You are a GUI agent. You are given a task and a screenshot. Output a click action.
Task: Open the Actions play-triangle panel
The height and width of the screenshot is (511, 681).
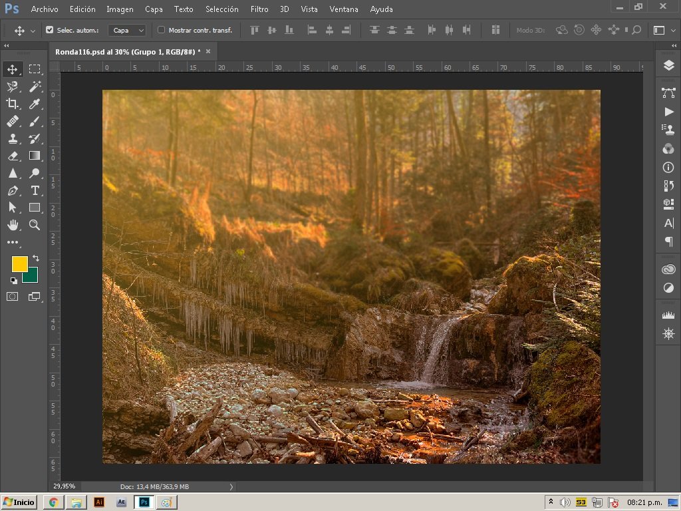click(668, 112)
